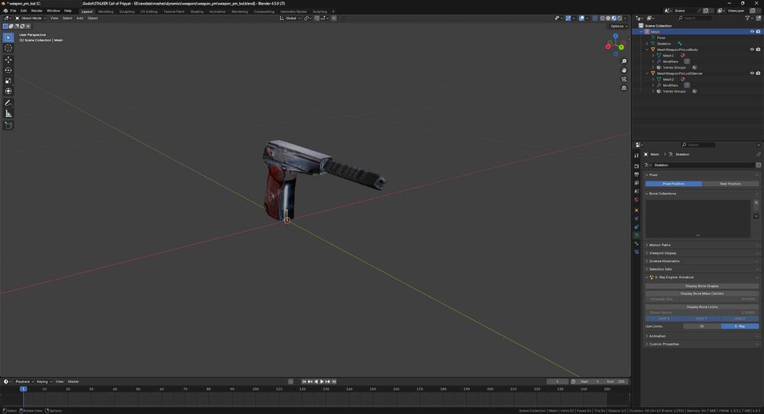The image size is (764, 414).
Task: Select Rest Position toggle
Action: (730, 184)
